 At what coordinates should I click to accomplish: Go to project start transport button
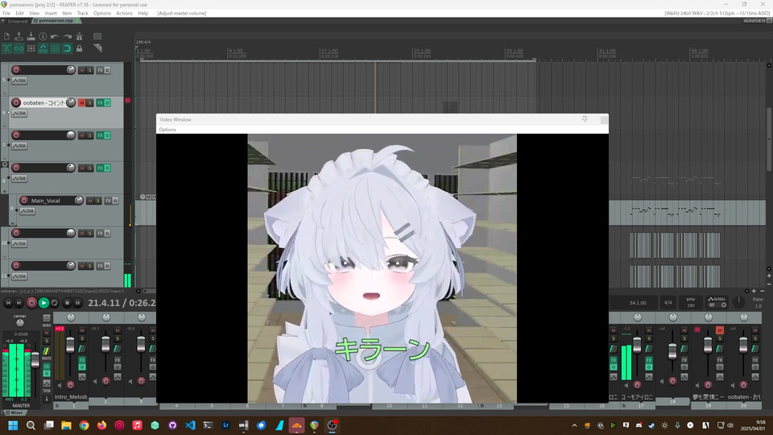click(8, 303)
